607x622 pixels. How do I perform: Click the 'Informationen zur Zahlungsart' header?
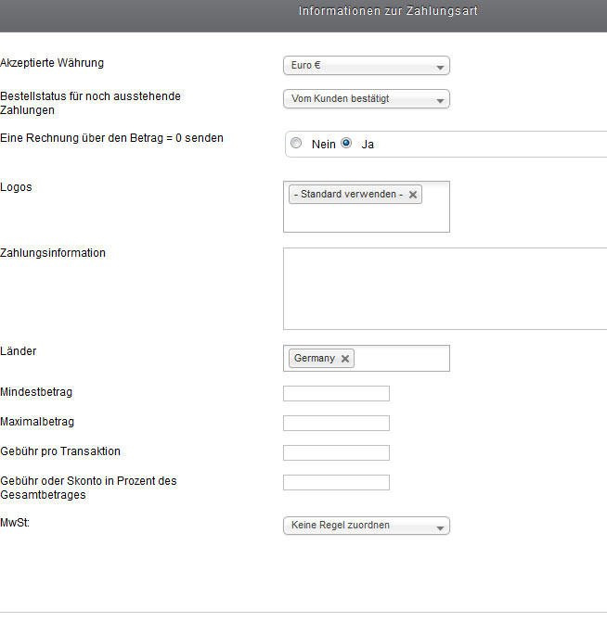[x=388, y=11]
